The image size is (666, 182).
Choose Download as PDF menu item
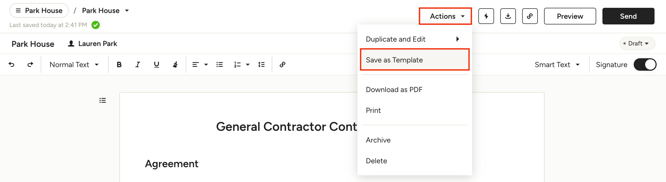pos(394,90)
